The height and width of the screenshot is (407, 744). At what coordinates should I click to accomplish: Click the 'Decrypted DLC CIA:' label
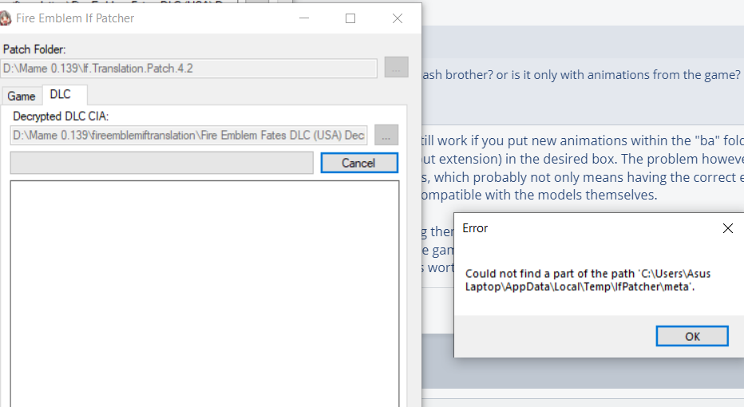61,117
